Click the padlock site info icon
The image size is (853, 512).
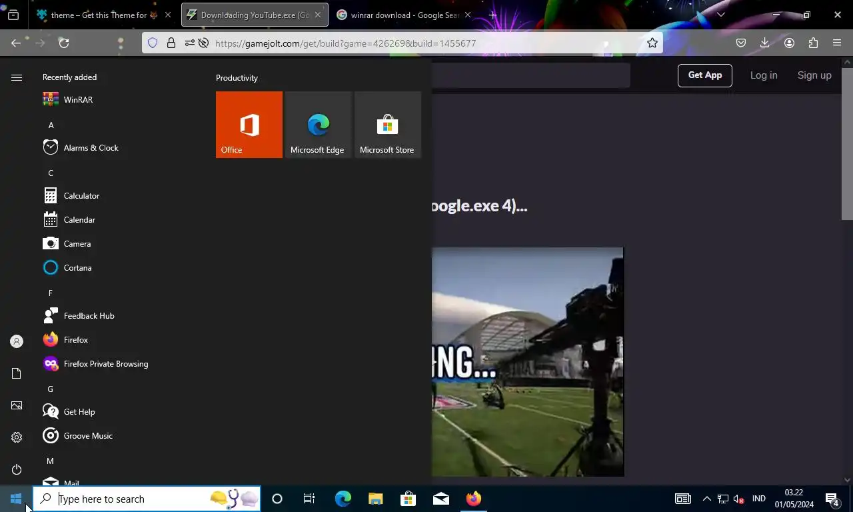171,43
